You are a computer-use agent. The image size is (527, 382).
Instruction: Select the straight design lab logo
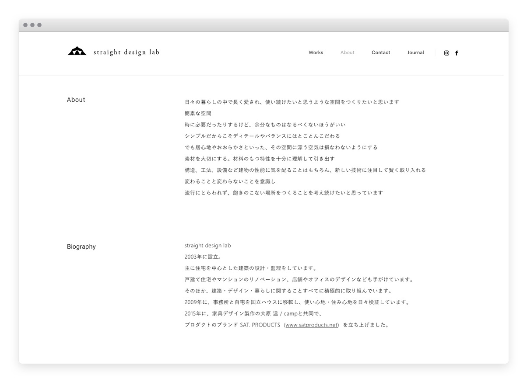tap(113, 52)
